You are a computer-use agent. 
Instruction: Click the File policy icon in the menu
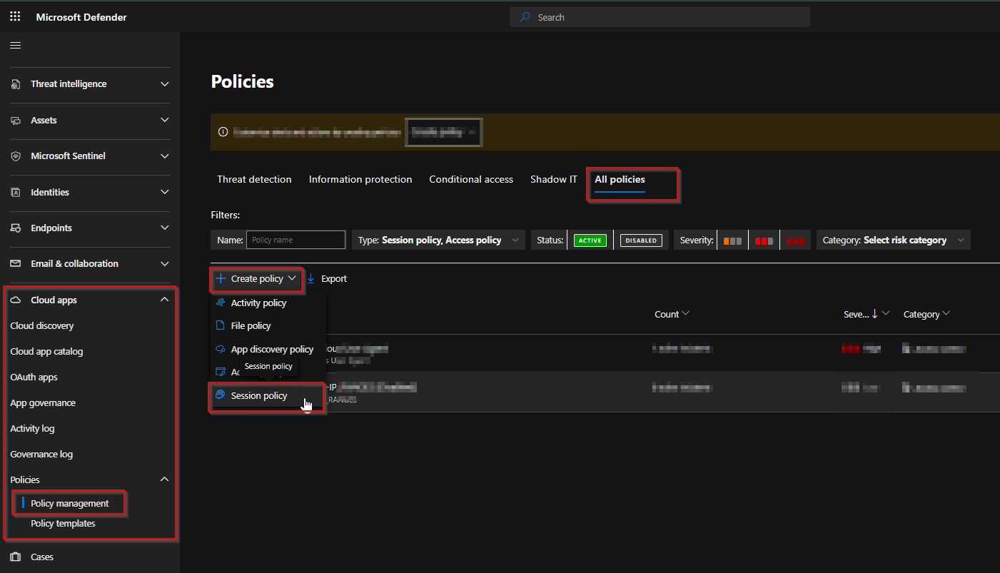click(x=221, y=325)
